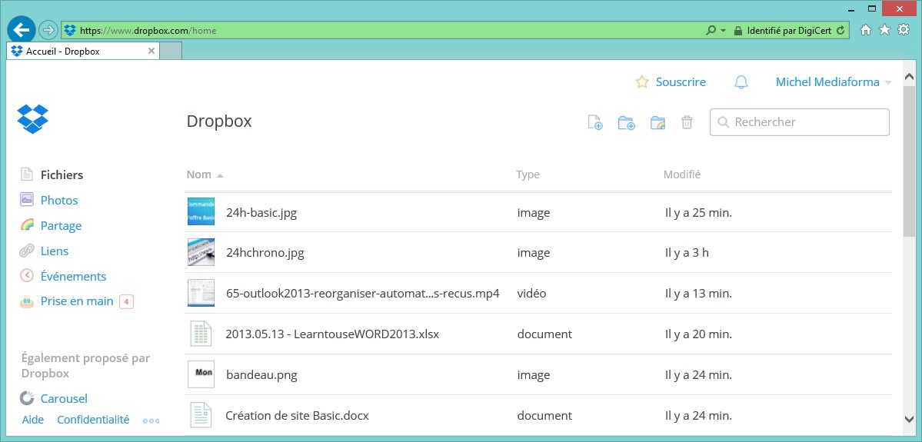Create a new folder with toolbar icon
This screenshot has width=922, height=442.
click(626, 122)
